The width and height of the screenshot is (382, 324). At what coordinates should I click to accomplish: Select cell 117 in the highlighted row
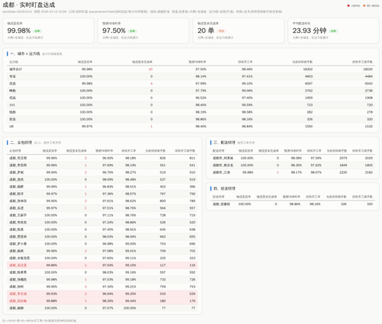(163, 265)
